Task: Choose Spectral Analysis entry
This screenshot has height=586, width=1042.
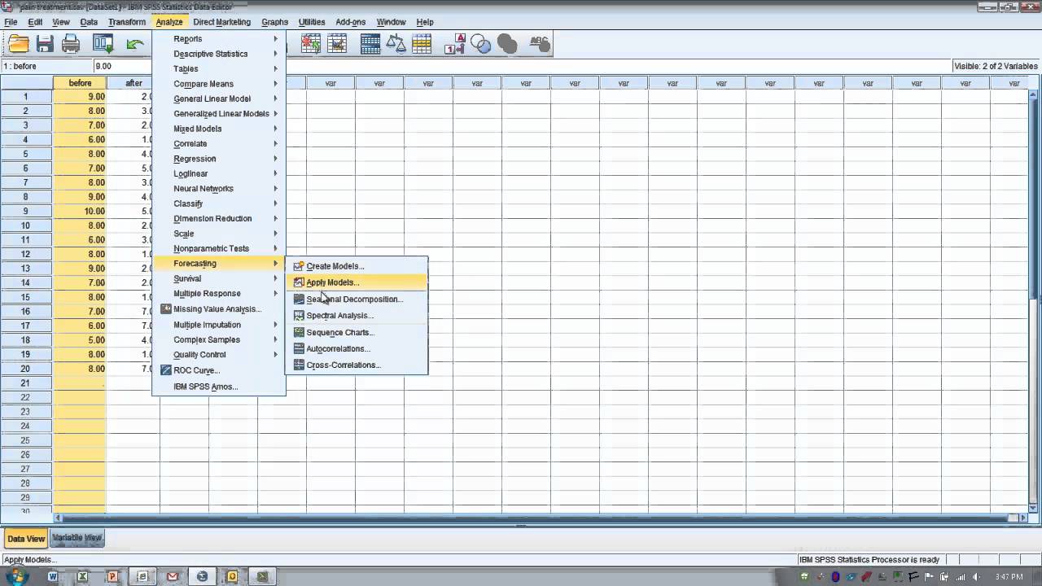Action: 357,316
